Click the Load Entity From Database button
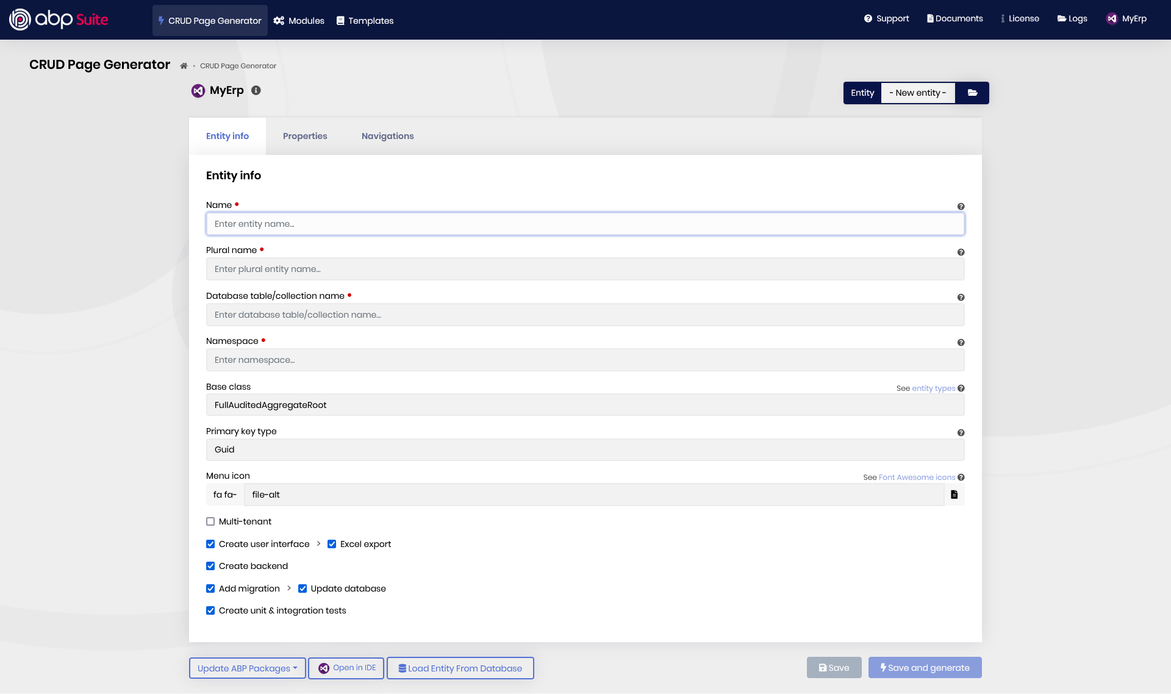Viewport: 1171px width, 694px height. [x=460, y=668]
